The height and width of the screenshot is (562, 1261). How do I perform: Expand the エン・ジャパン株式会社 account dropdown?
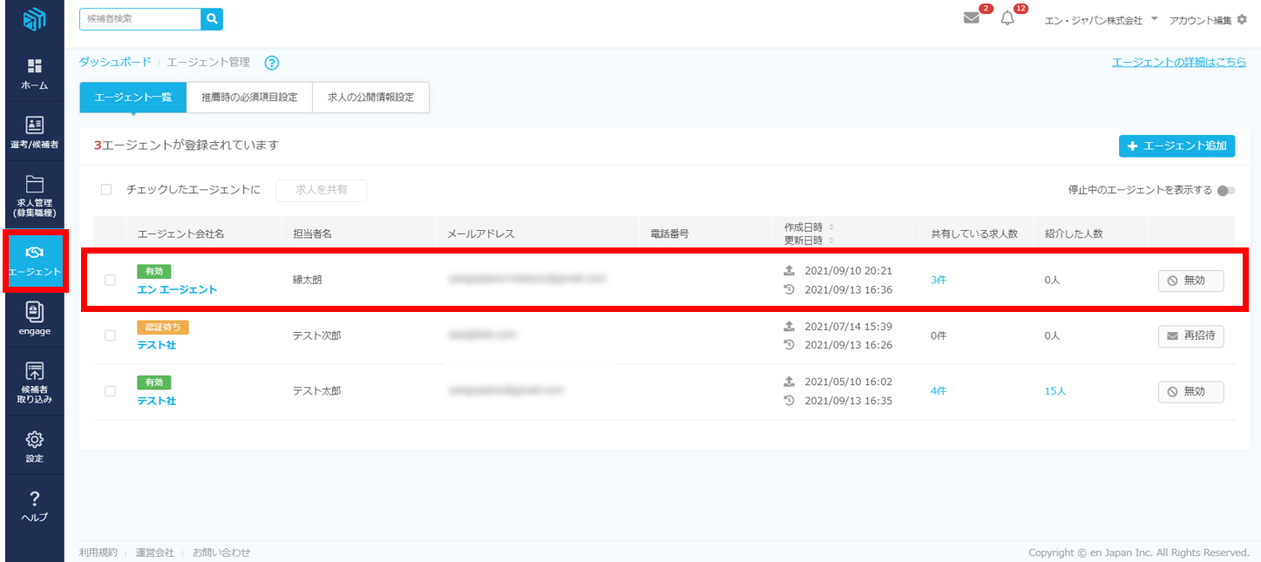coord(1154,18)
